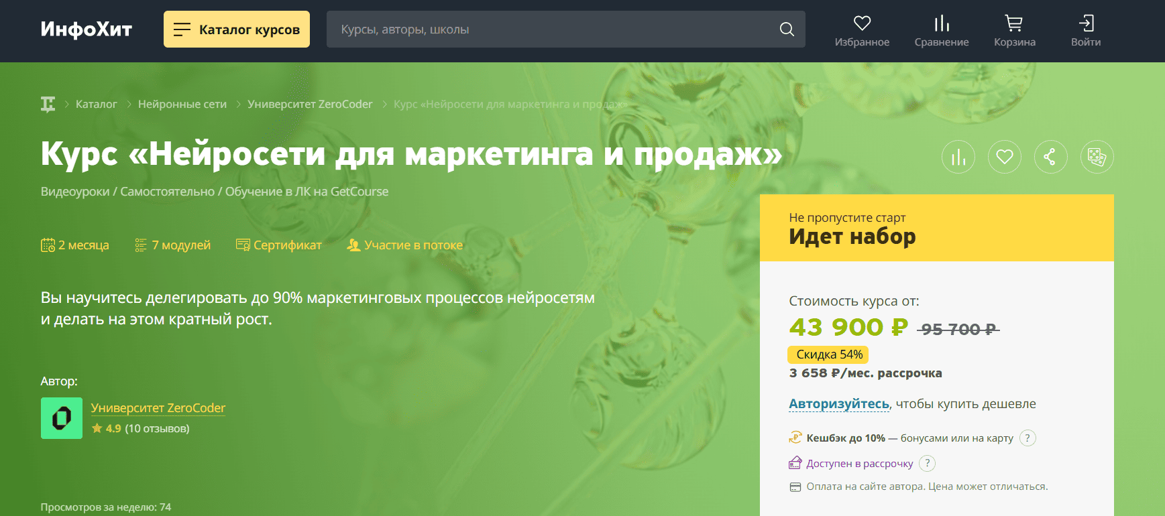Image resolution: width=1165 pixels, height=516 pixels.
Task: Click the 43 900 ₽ price
Action: (x=848, y=327)
